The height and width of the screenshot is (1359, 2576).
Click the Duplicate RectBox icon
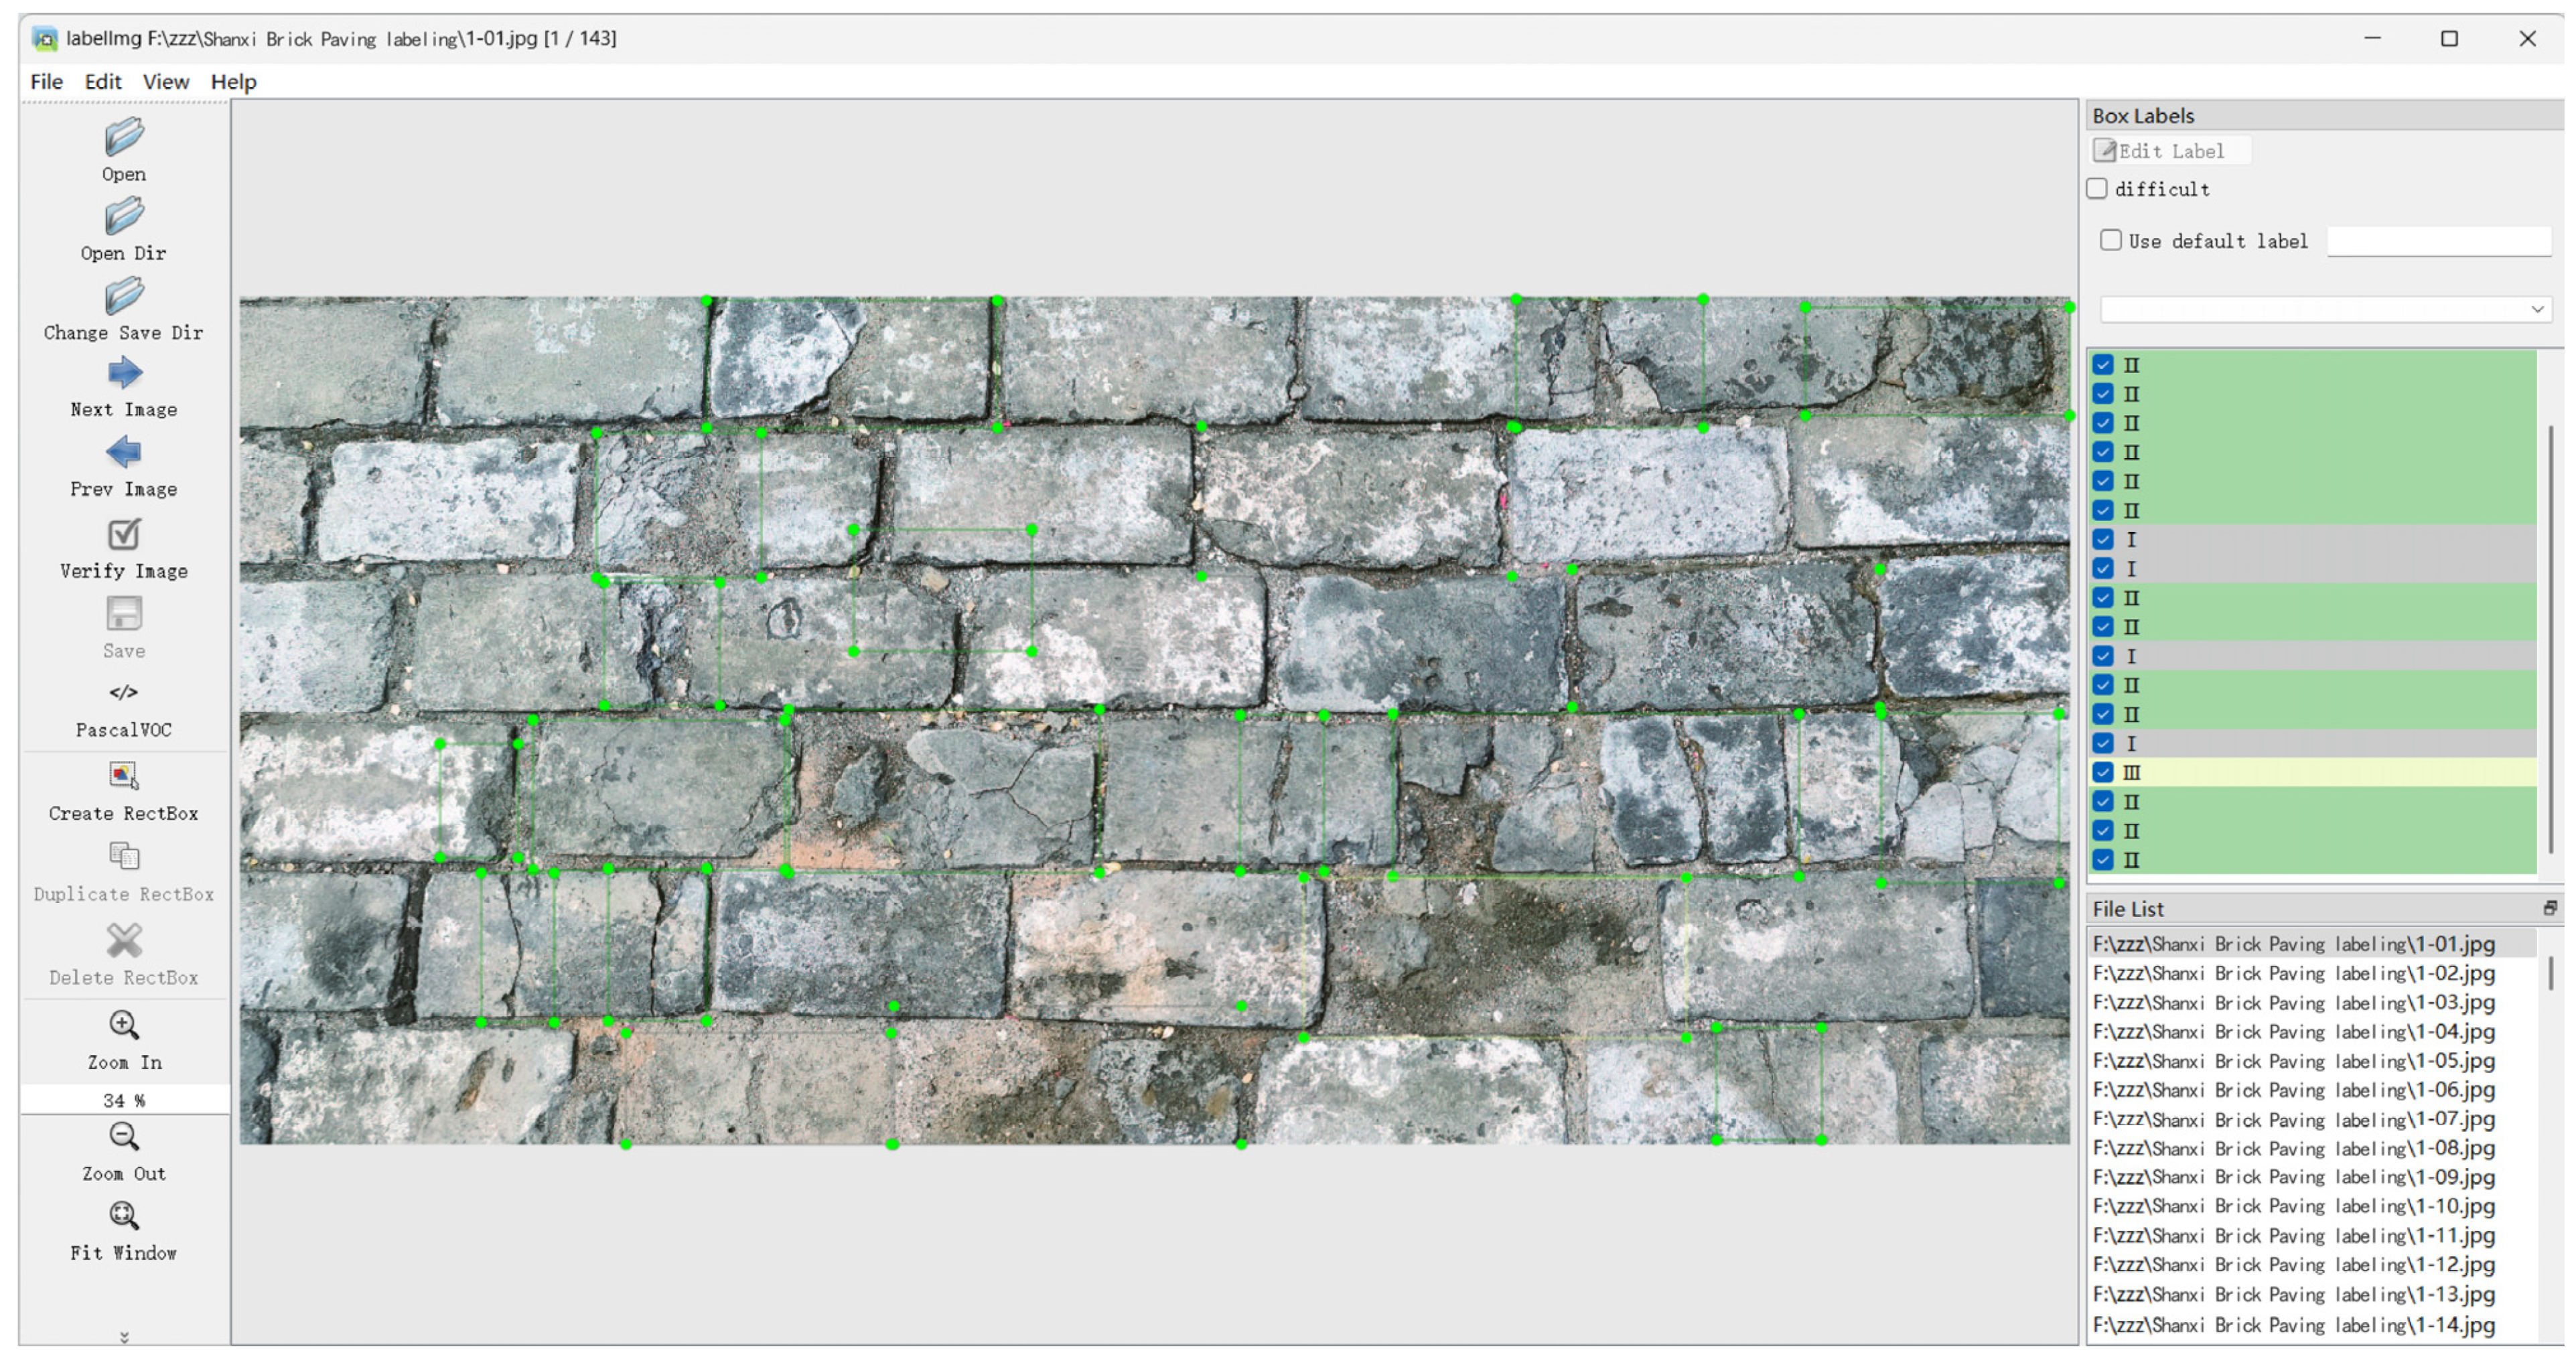(124, 857)
